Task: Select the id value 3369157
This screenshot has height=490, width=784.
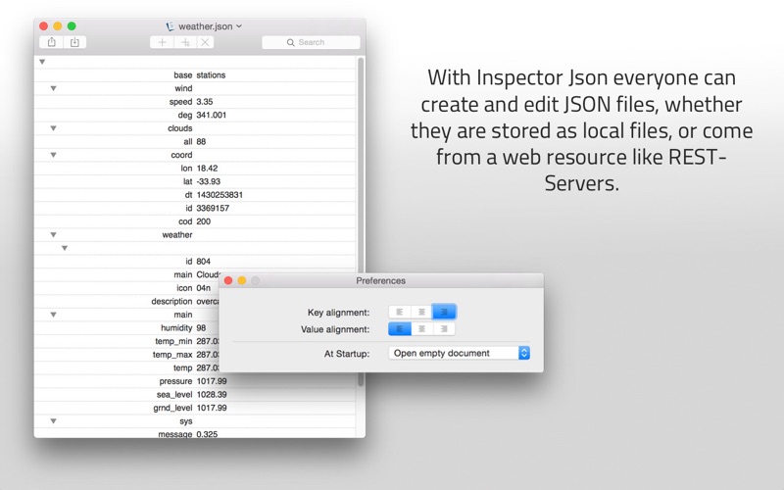Action: [213, 208]
